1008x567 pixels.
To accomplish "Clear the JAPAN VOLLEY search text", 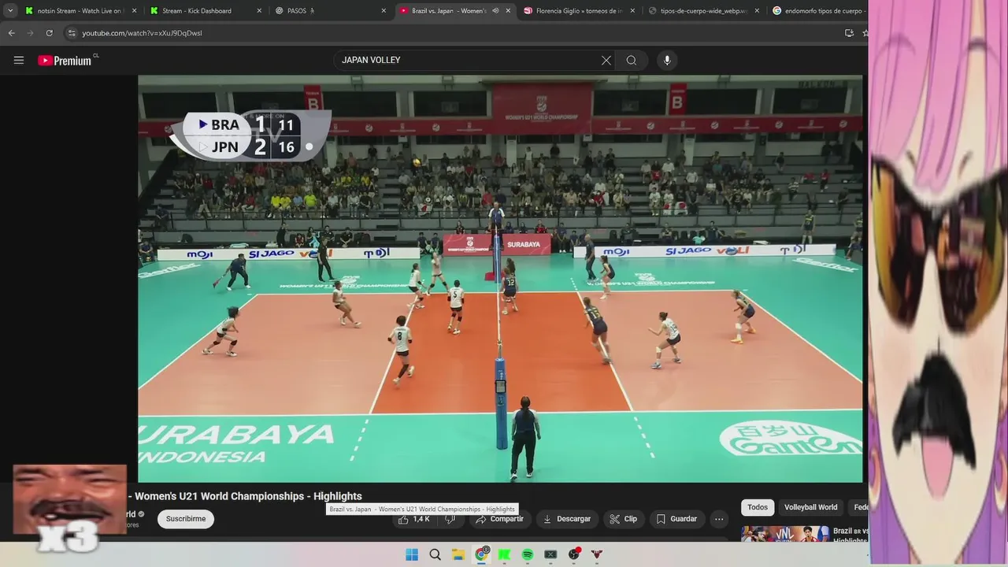I will (x=606, y=61).
